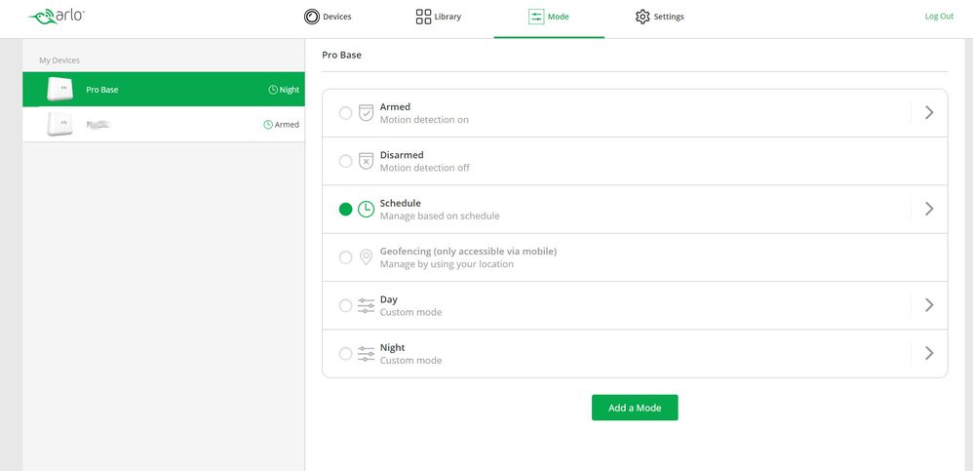Click the Arlo hummingbird logo
The height and width of the screenshot is (471, 973).
(57, 17)
